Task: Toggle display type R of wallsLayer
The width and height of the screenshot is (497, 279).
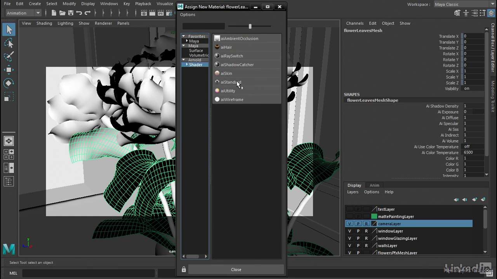Action: [x=366, y=246]
